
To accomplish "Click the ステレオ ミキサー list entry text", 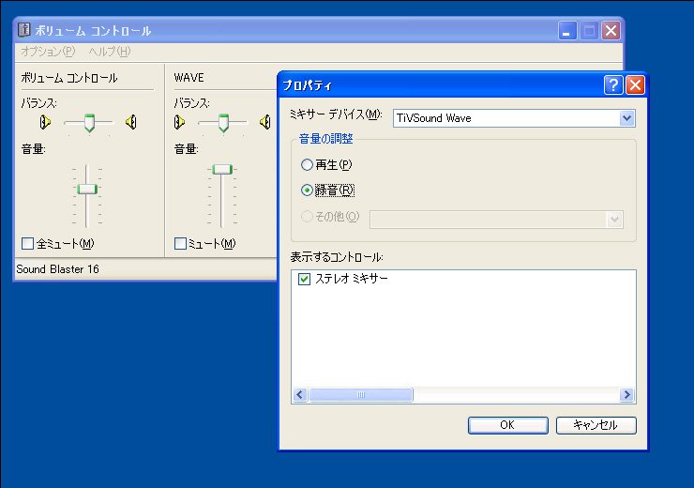I will coord(352,279).
